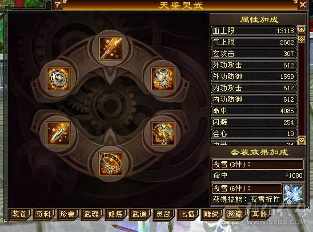Image resolution: width=313 pixels, height=232 pixels.
Task: Switch to the 七情 tab
Action: click(187, 214)
